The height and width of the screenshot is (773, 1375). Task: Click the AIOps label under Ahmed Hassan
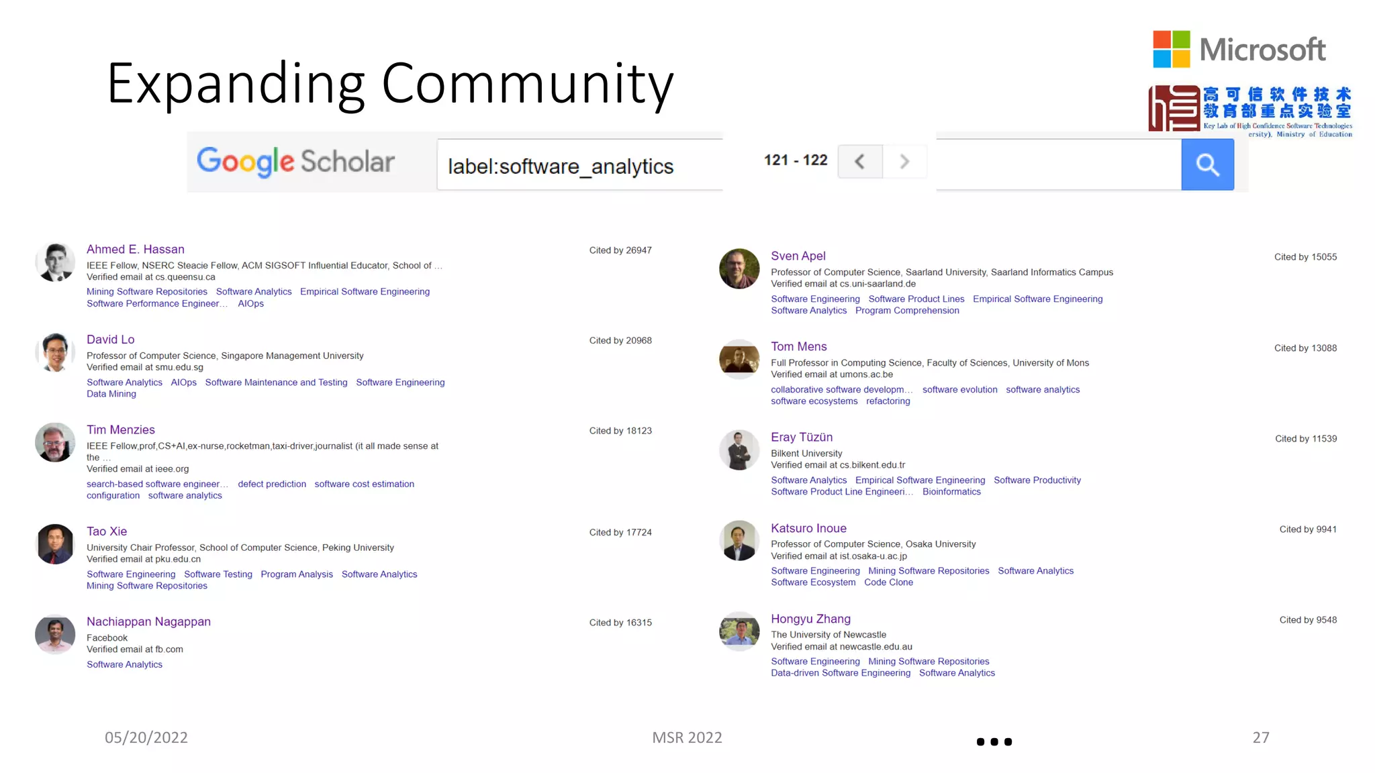pyautogui.click(x=250, y=303)
